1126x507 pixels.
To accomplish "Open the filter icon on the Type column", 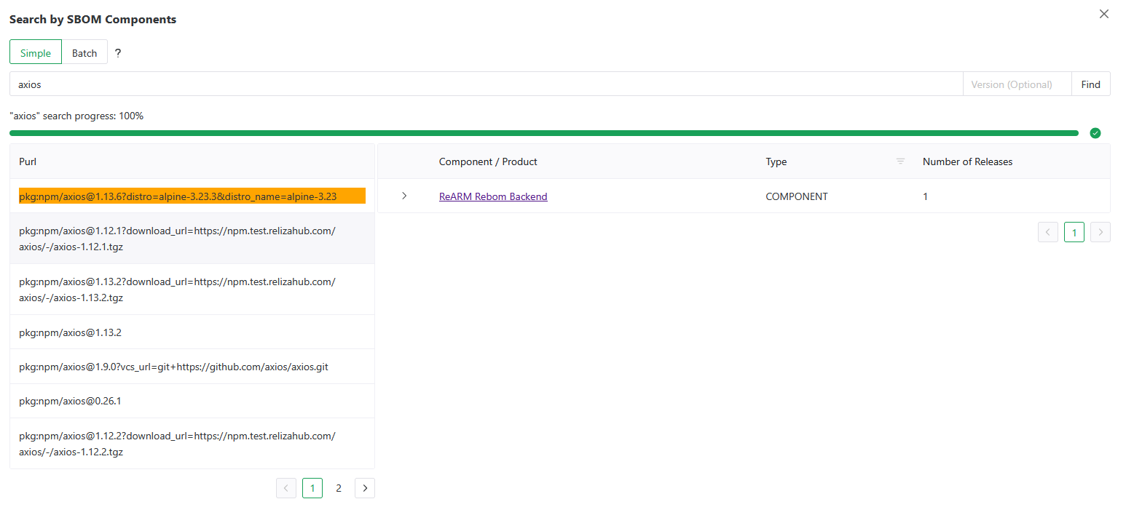I will (900, 161).
